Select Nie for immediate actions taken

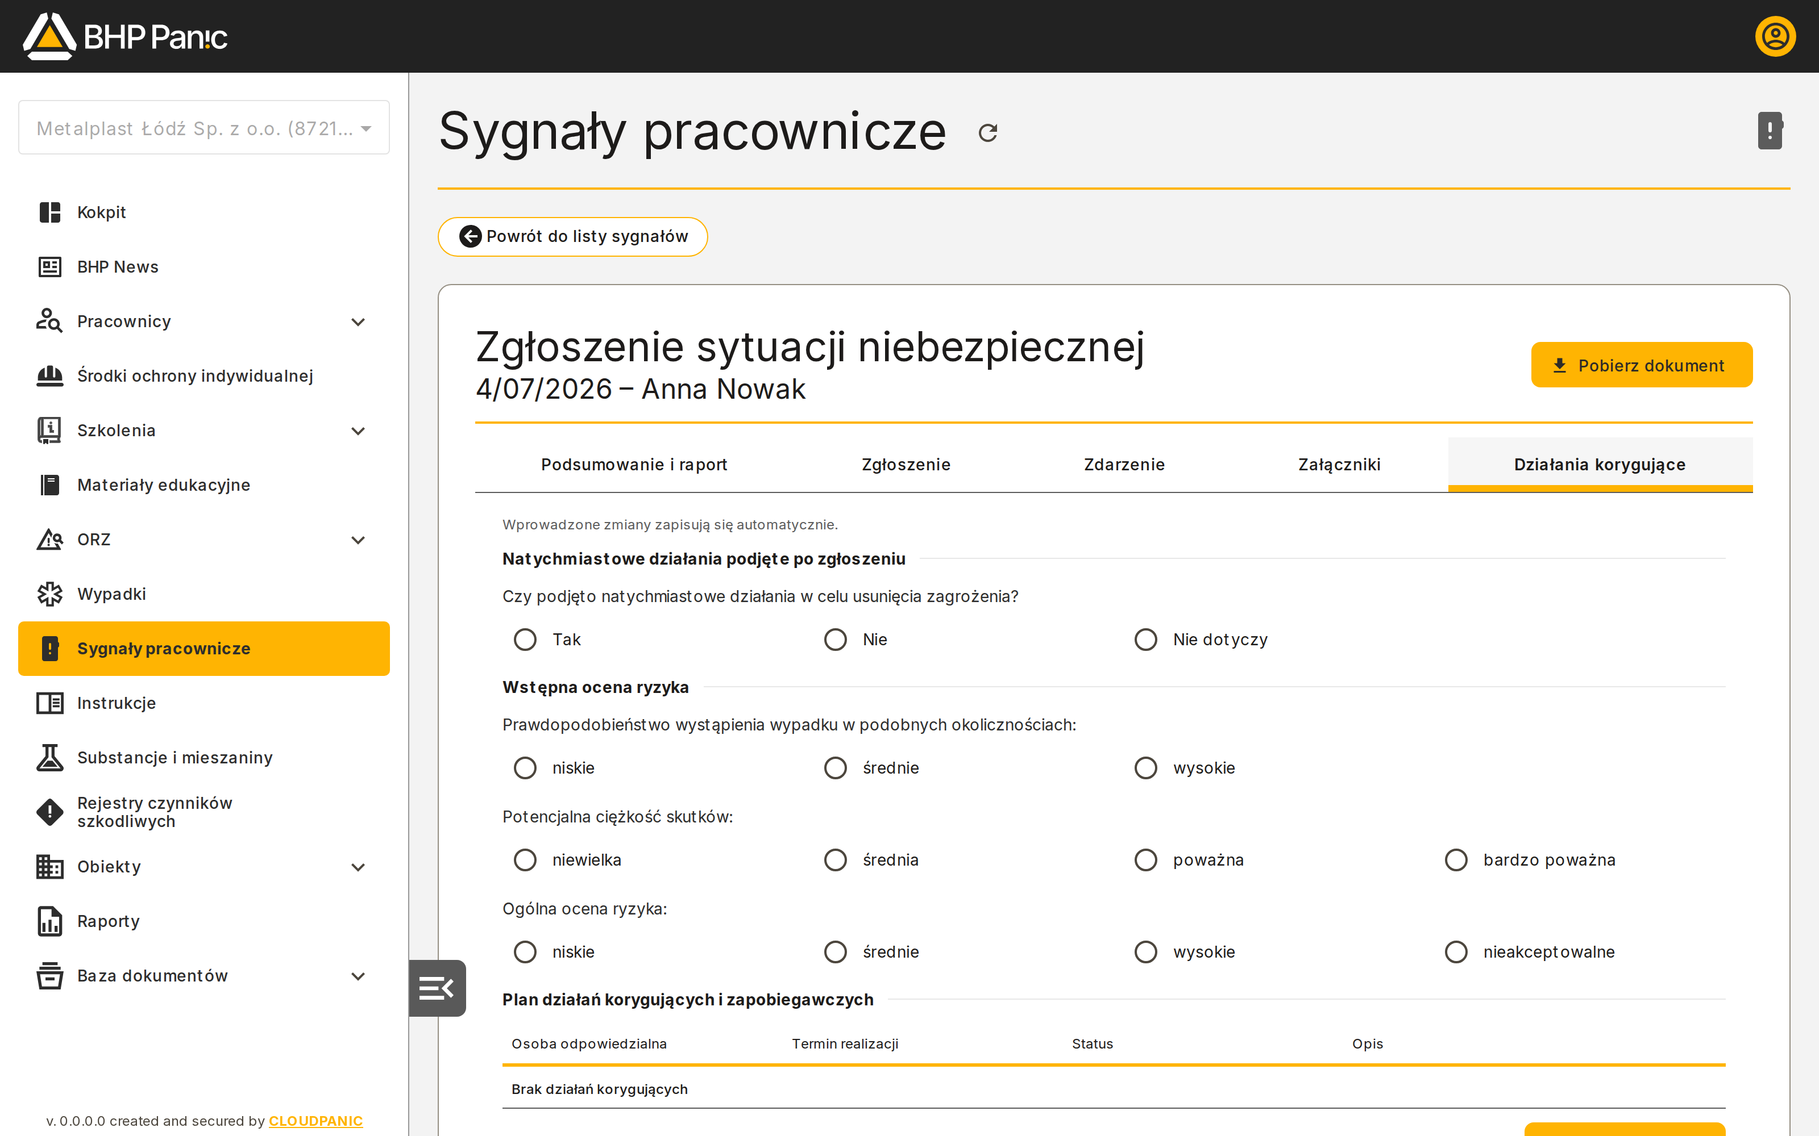[835, 640]
